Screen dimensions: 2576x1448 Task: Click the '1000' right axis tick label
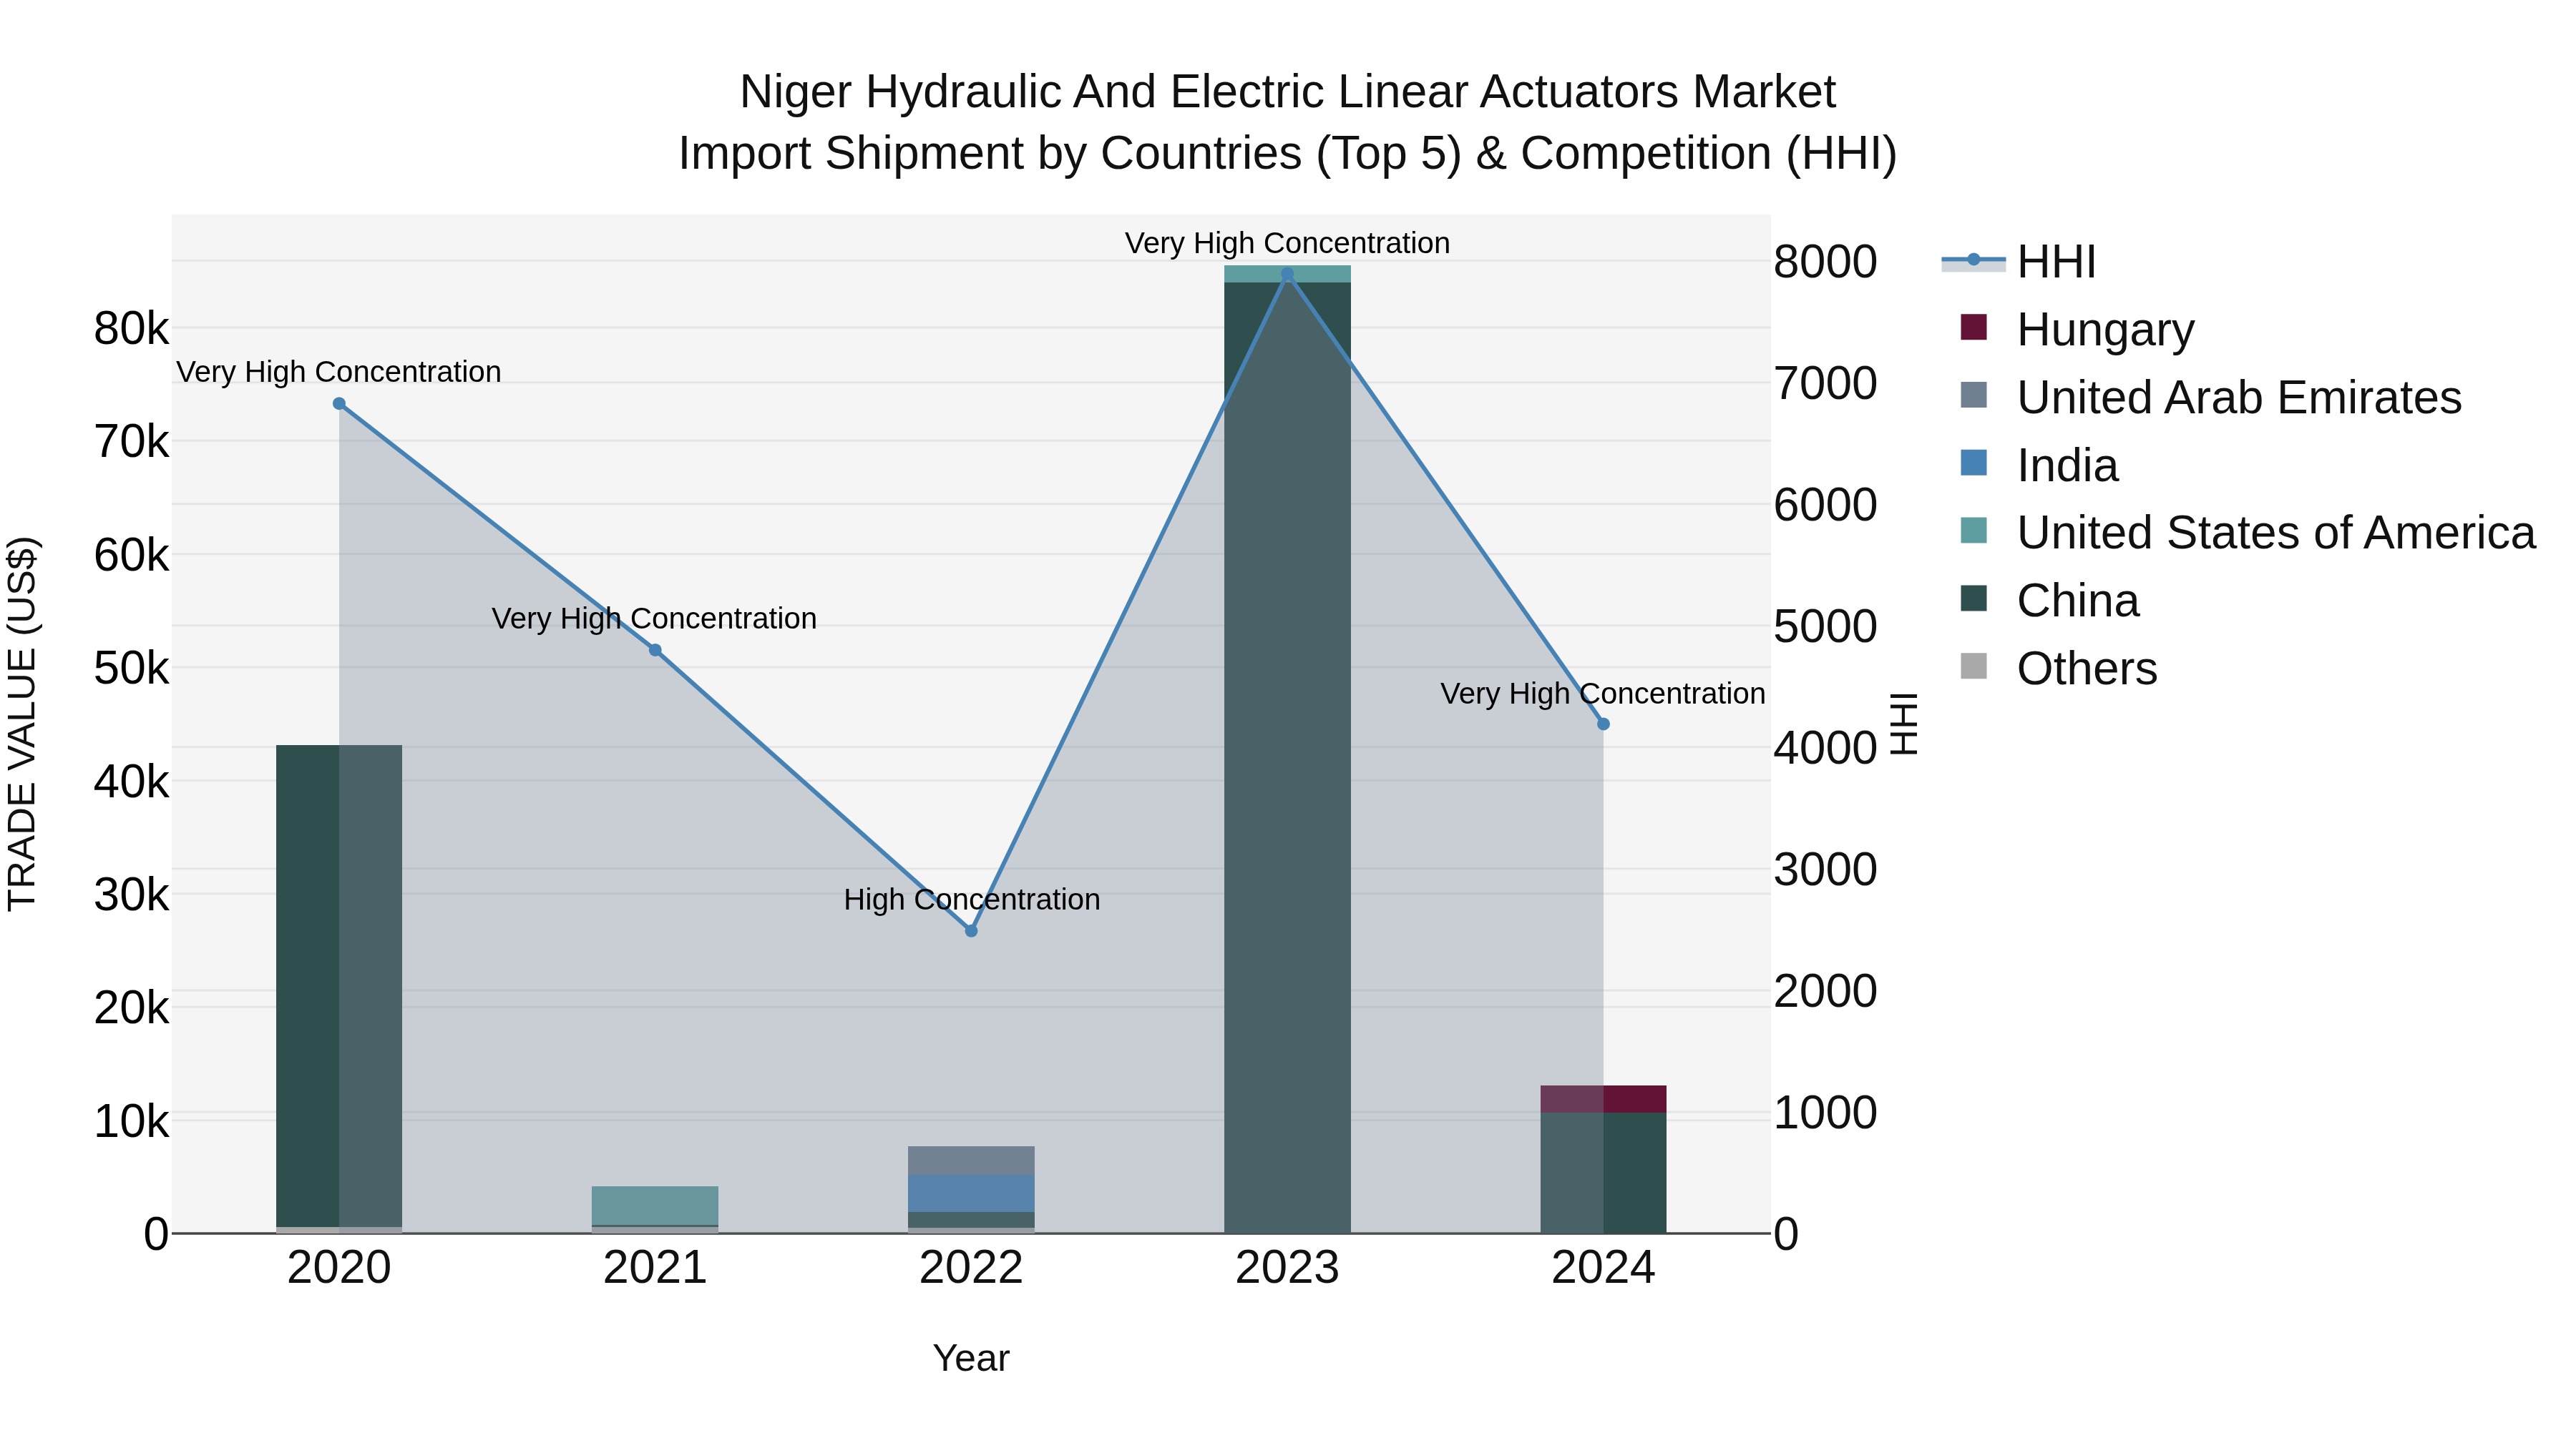point(1826,1112)
